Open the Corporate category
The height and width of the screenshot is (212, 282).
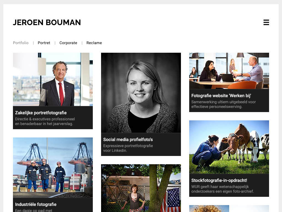point(68,43)
